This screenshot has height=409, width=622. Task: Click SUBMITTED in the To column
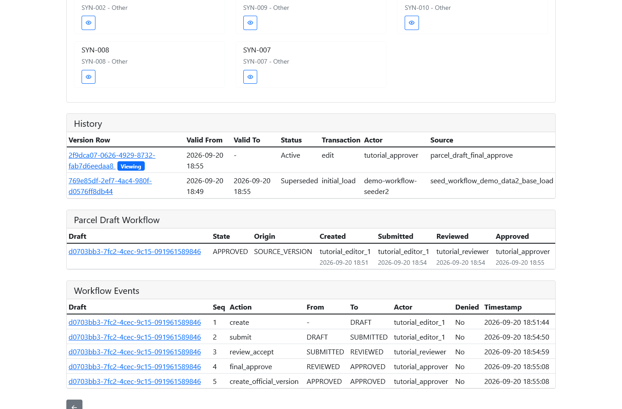click(369, 337)
